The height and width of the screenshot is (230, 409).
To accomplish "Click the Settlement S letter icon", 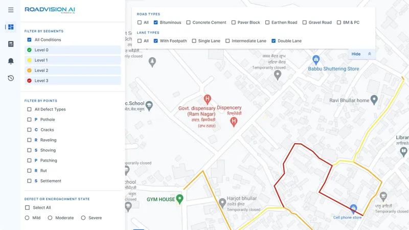I will (x=36, y=181).
